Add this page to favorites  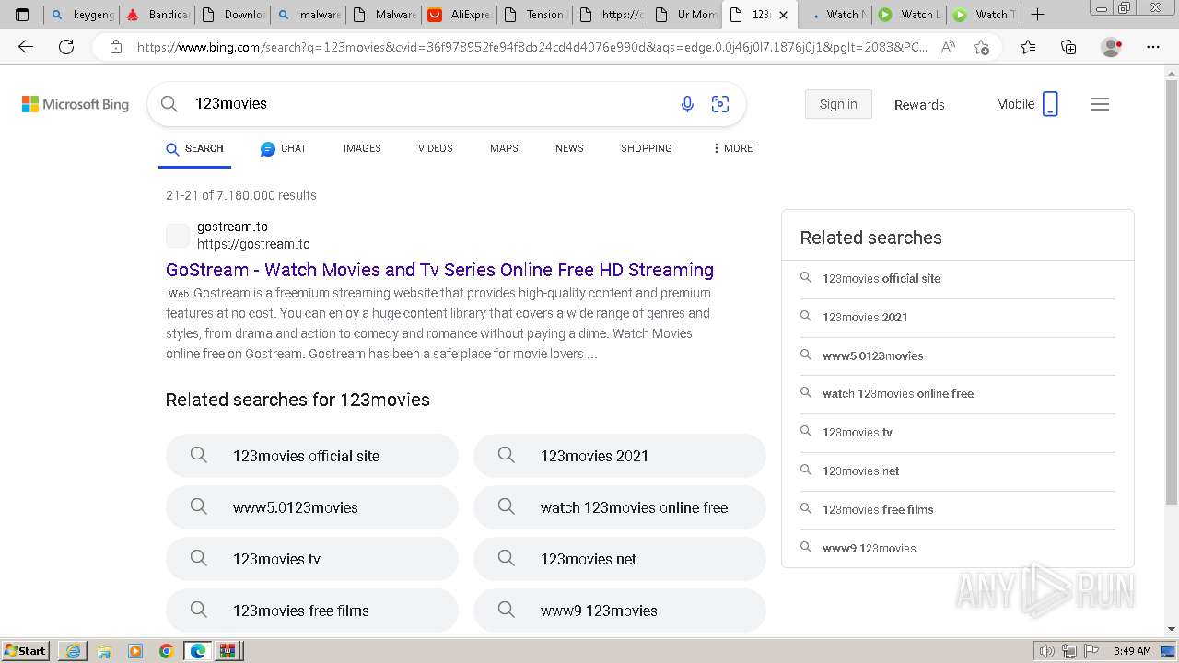pos(982,46)
